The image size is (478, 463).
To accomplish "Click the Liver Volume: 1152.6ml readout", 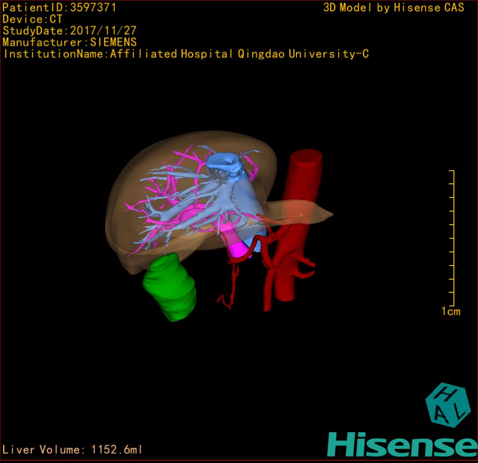I will click(73, 450).
